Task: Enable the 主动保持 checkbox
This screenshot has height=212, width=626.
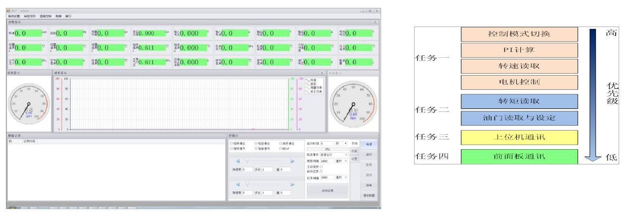Action: (321, 167)
